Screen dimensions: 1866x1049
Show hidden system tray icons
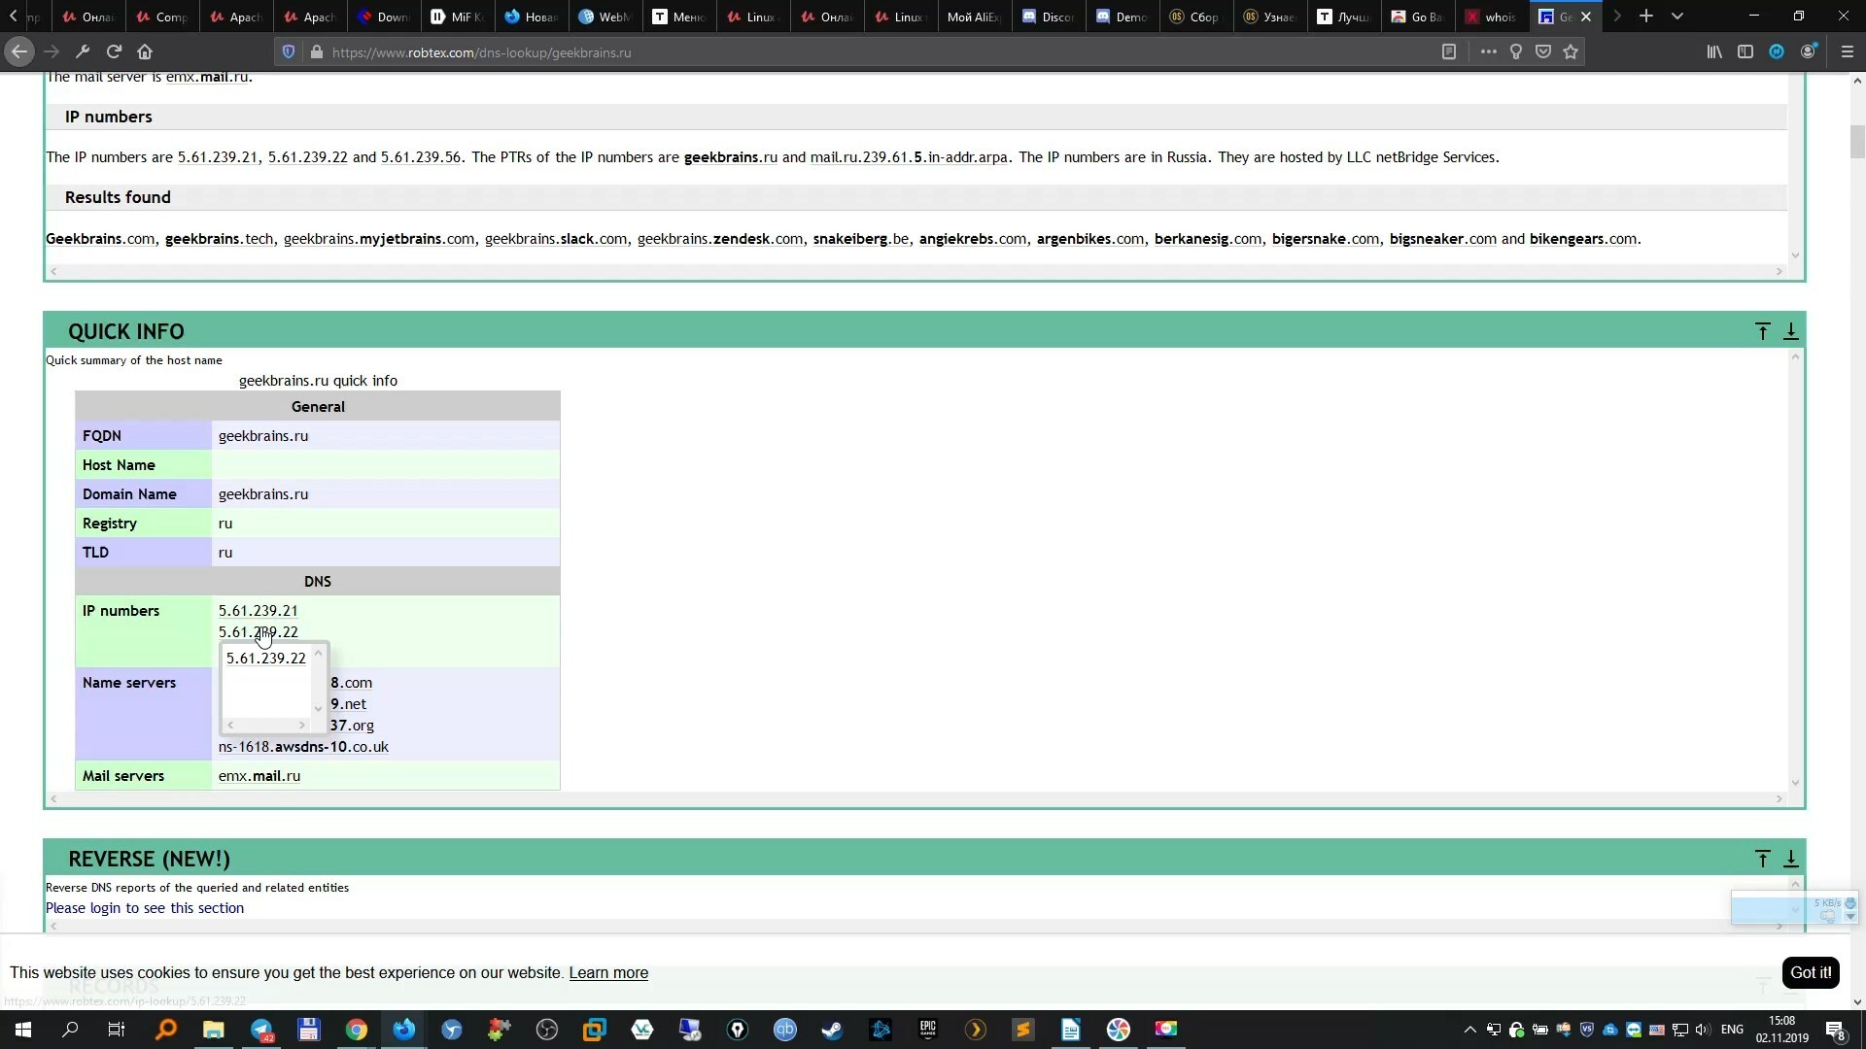[x=1469, y=1030]
